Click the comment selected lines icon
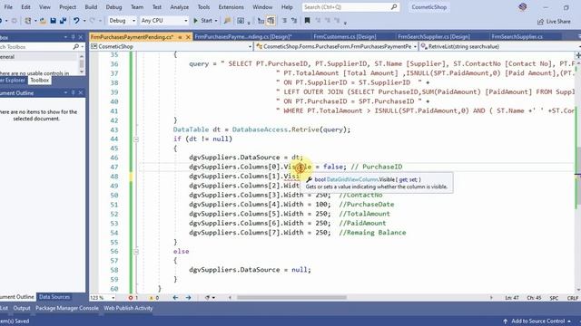This screenshot has width=581, height=326. (284, 21)
